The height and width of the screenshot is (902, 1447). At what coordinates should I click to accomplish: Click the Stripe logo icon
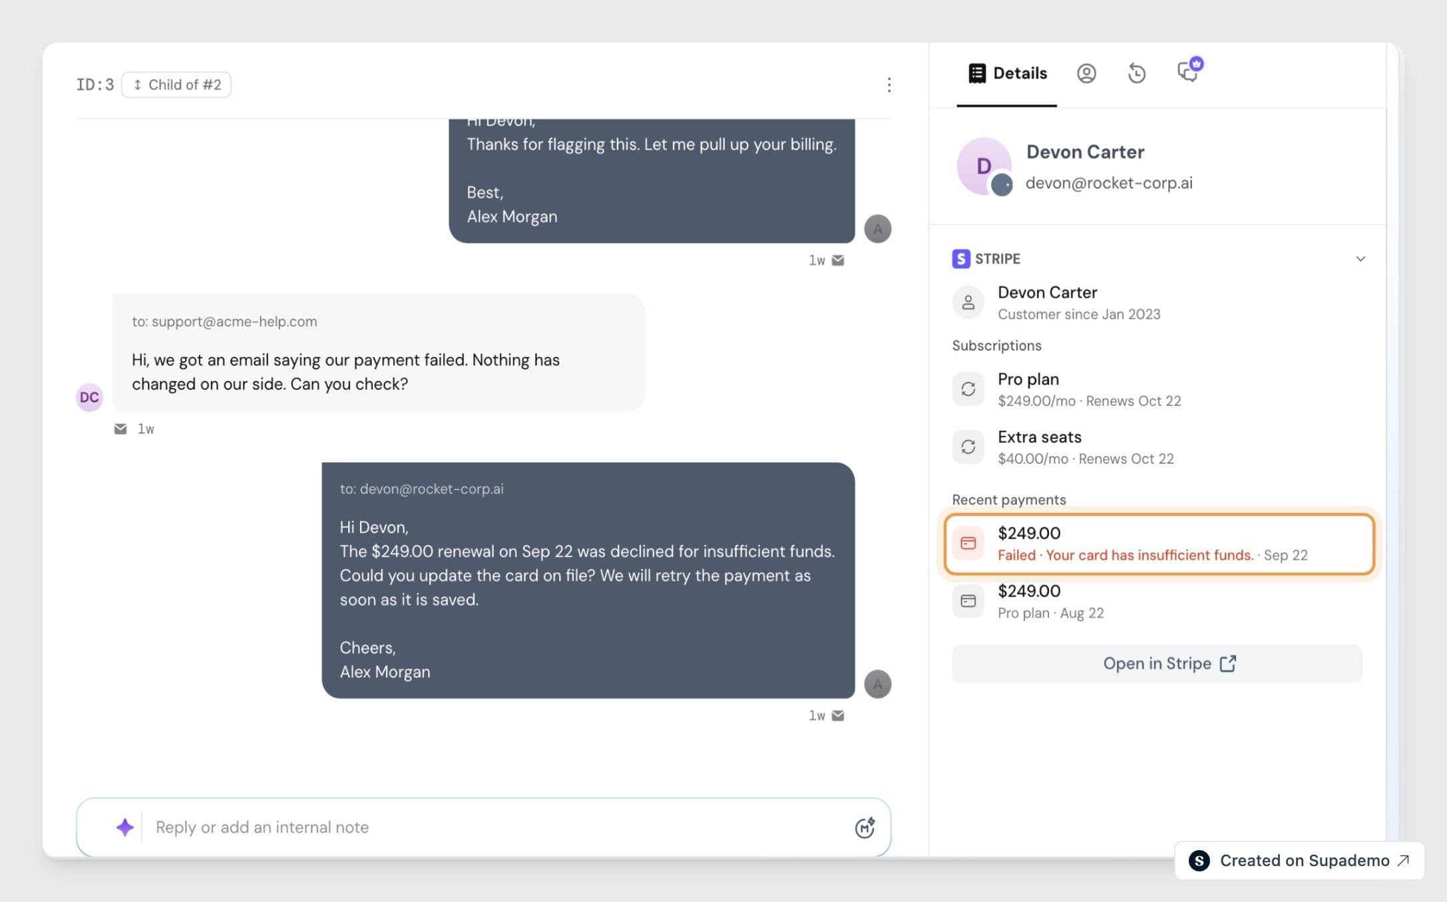(960, 259)
